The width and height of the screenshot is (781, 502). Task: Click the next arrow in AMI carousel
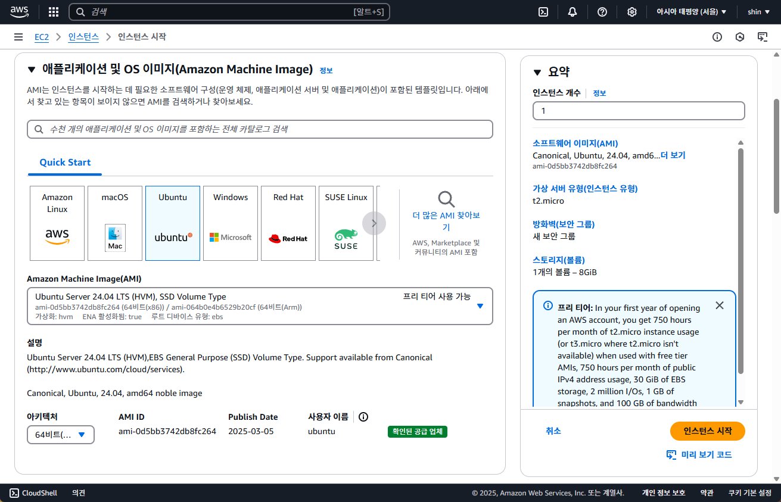click(374, 223)
